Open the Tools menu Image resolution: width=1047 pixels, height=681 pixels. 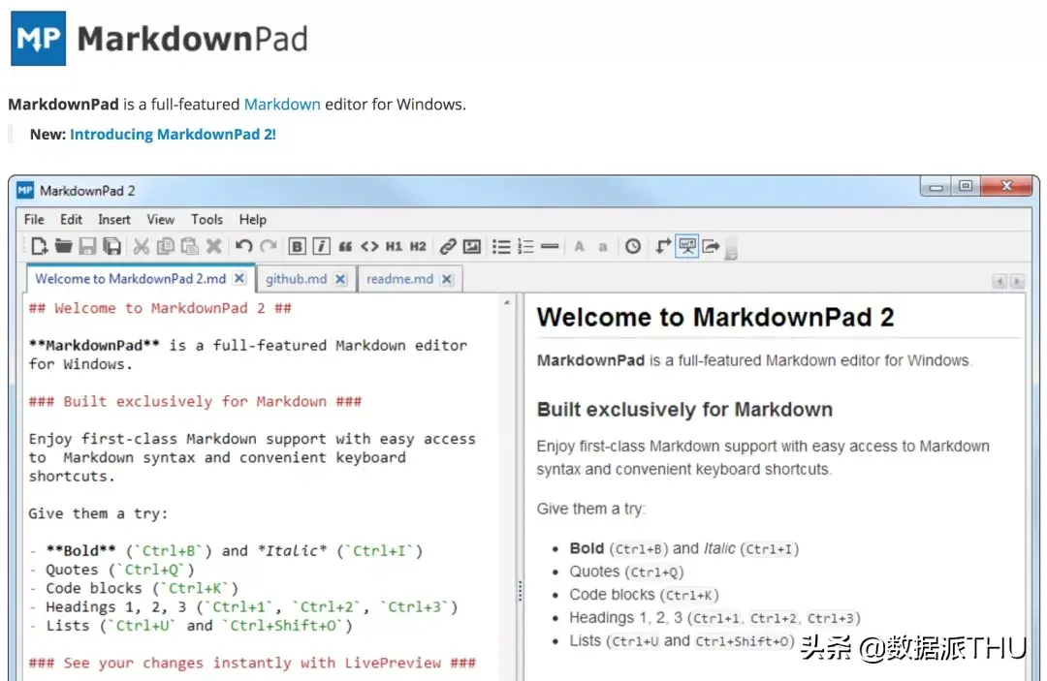click(x=207, y=220)
